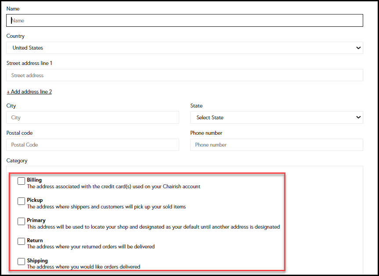Click the Add address line 2 link
The width and height of the screenshot is (379, 276).
(29, 92)
